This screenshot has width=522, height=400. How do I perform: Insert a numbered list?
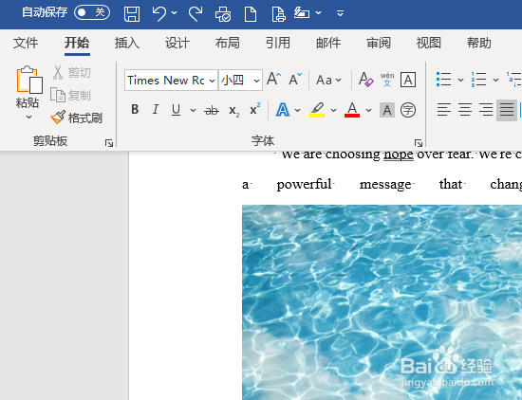pos(478,80)
